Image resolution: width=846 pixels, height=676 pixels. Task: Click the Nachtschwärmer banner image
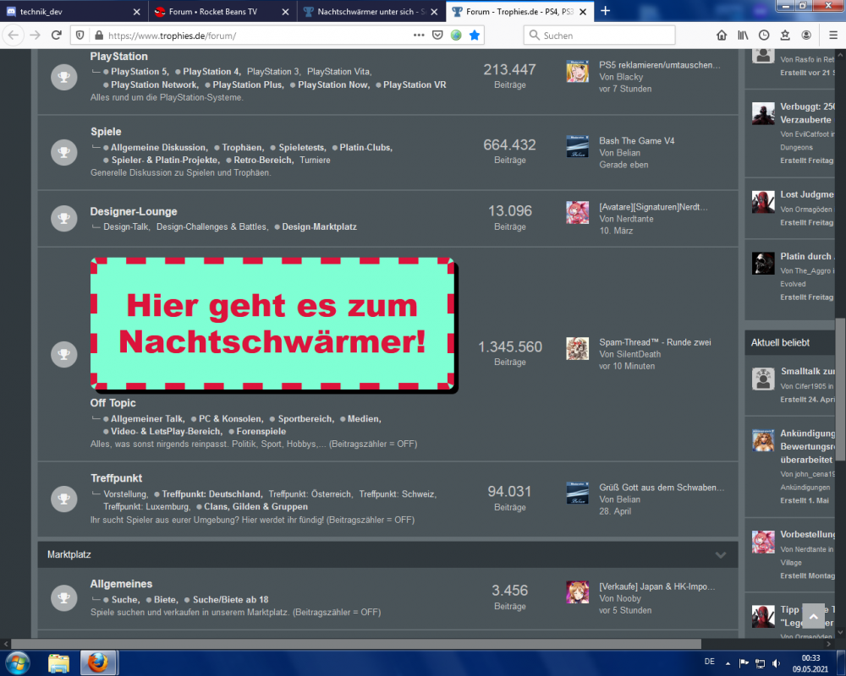point(272,324)
